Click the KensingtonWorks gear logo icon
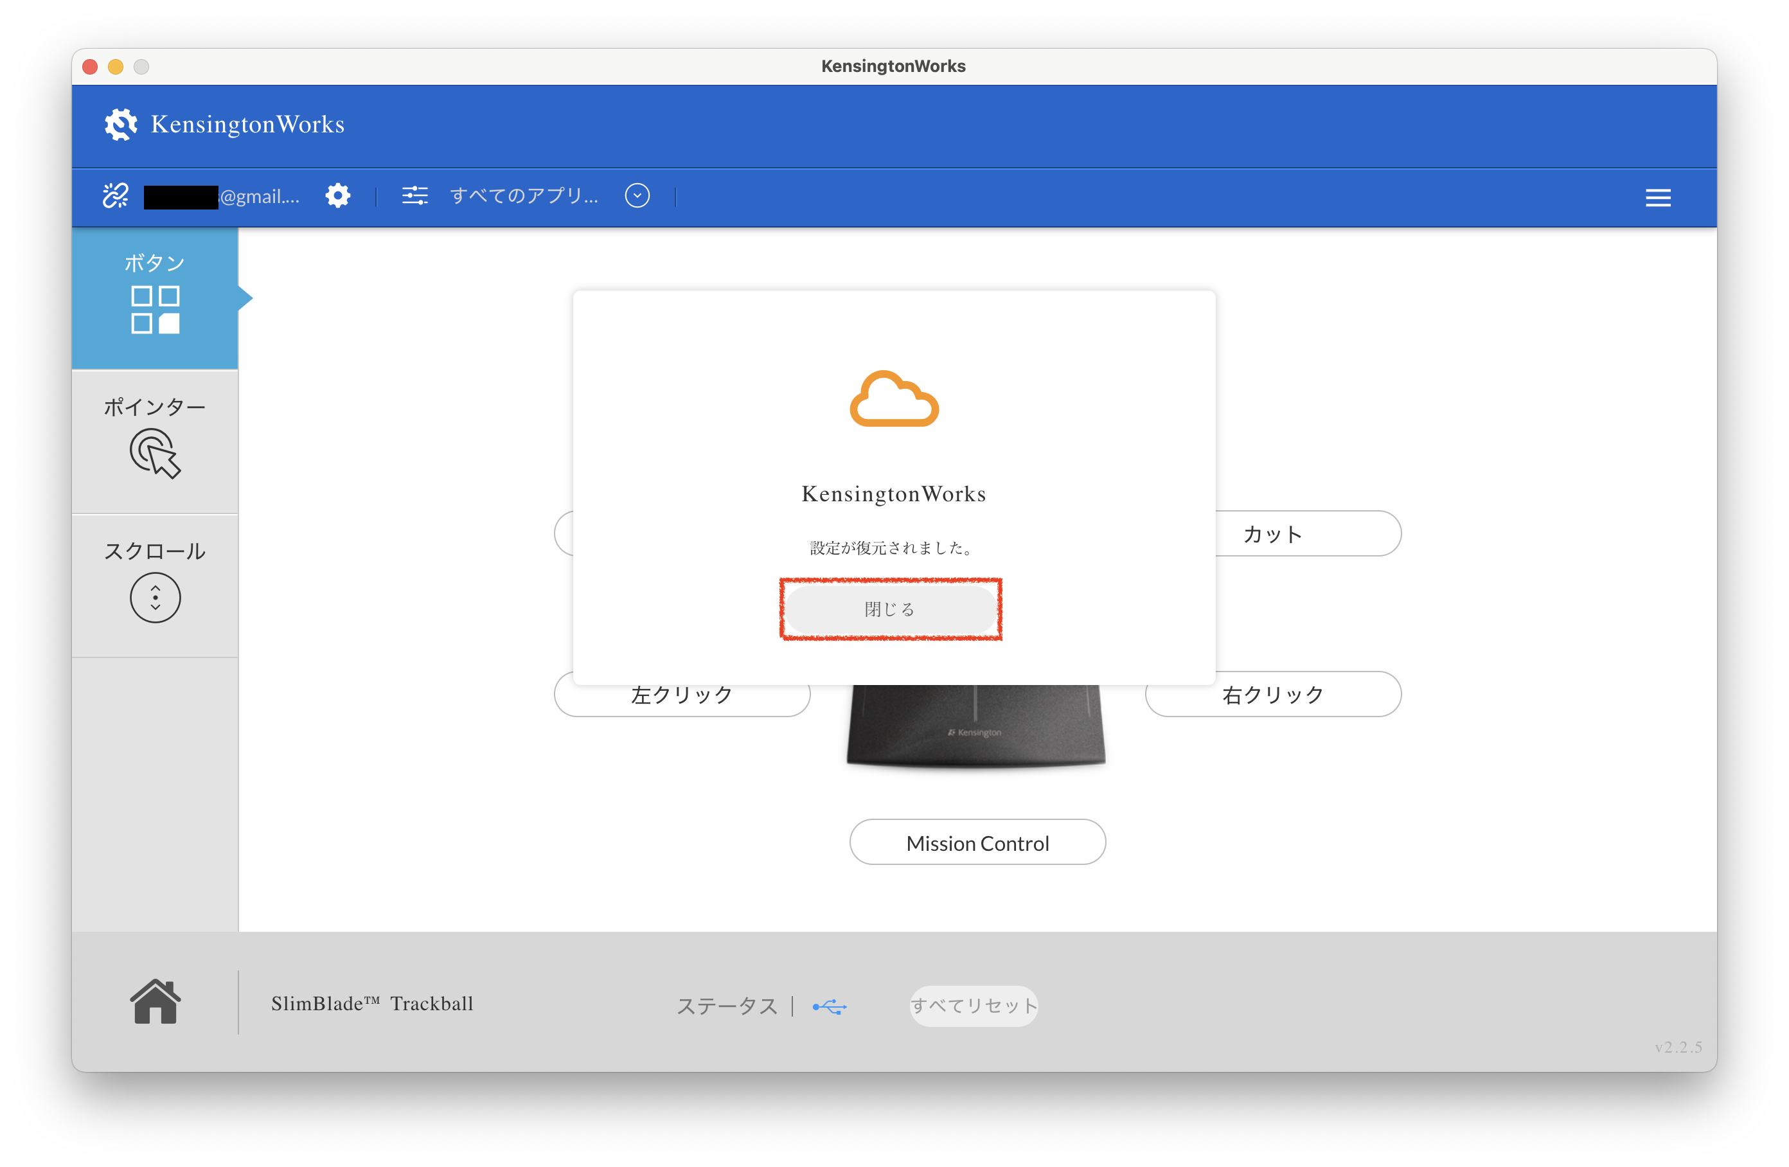The height and width of the screenshot is (1167, 1789). 120,124
